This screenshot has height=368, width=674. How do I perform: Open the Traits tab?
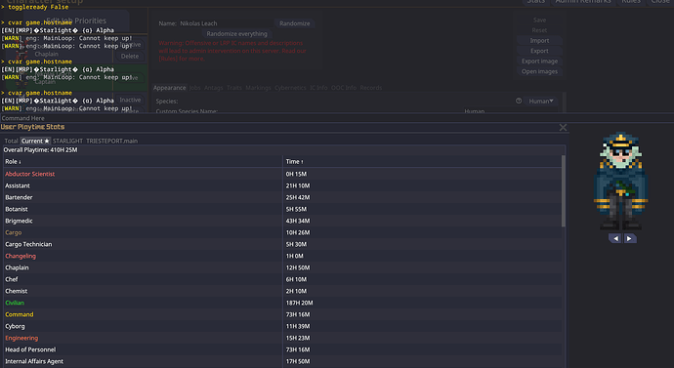click(233, 88)
